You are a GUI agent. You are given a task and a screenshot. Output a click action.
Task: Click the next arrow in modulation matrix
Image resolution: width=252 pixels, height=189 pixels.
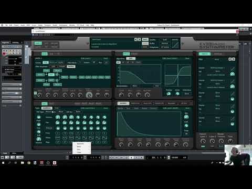234,59
